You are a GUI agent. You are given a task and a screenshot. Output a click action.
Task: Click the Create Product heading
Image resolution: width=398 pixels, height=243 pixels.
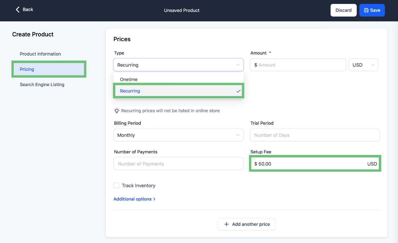pyautogui.click(x=33, y=34)
